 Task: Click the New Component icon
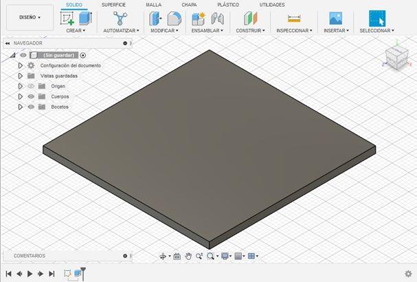click(x=199, y=19)
